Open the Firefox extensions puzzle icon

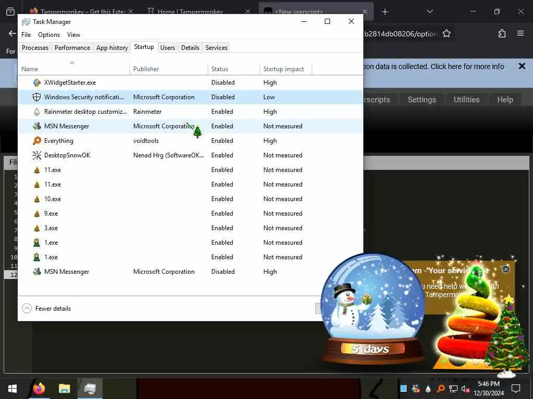point(502,34)
